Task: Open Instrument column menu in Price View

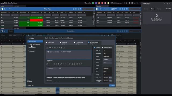Action: [9, 12]
